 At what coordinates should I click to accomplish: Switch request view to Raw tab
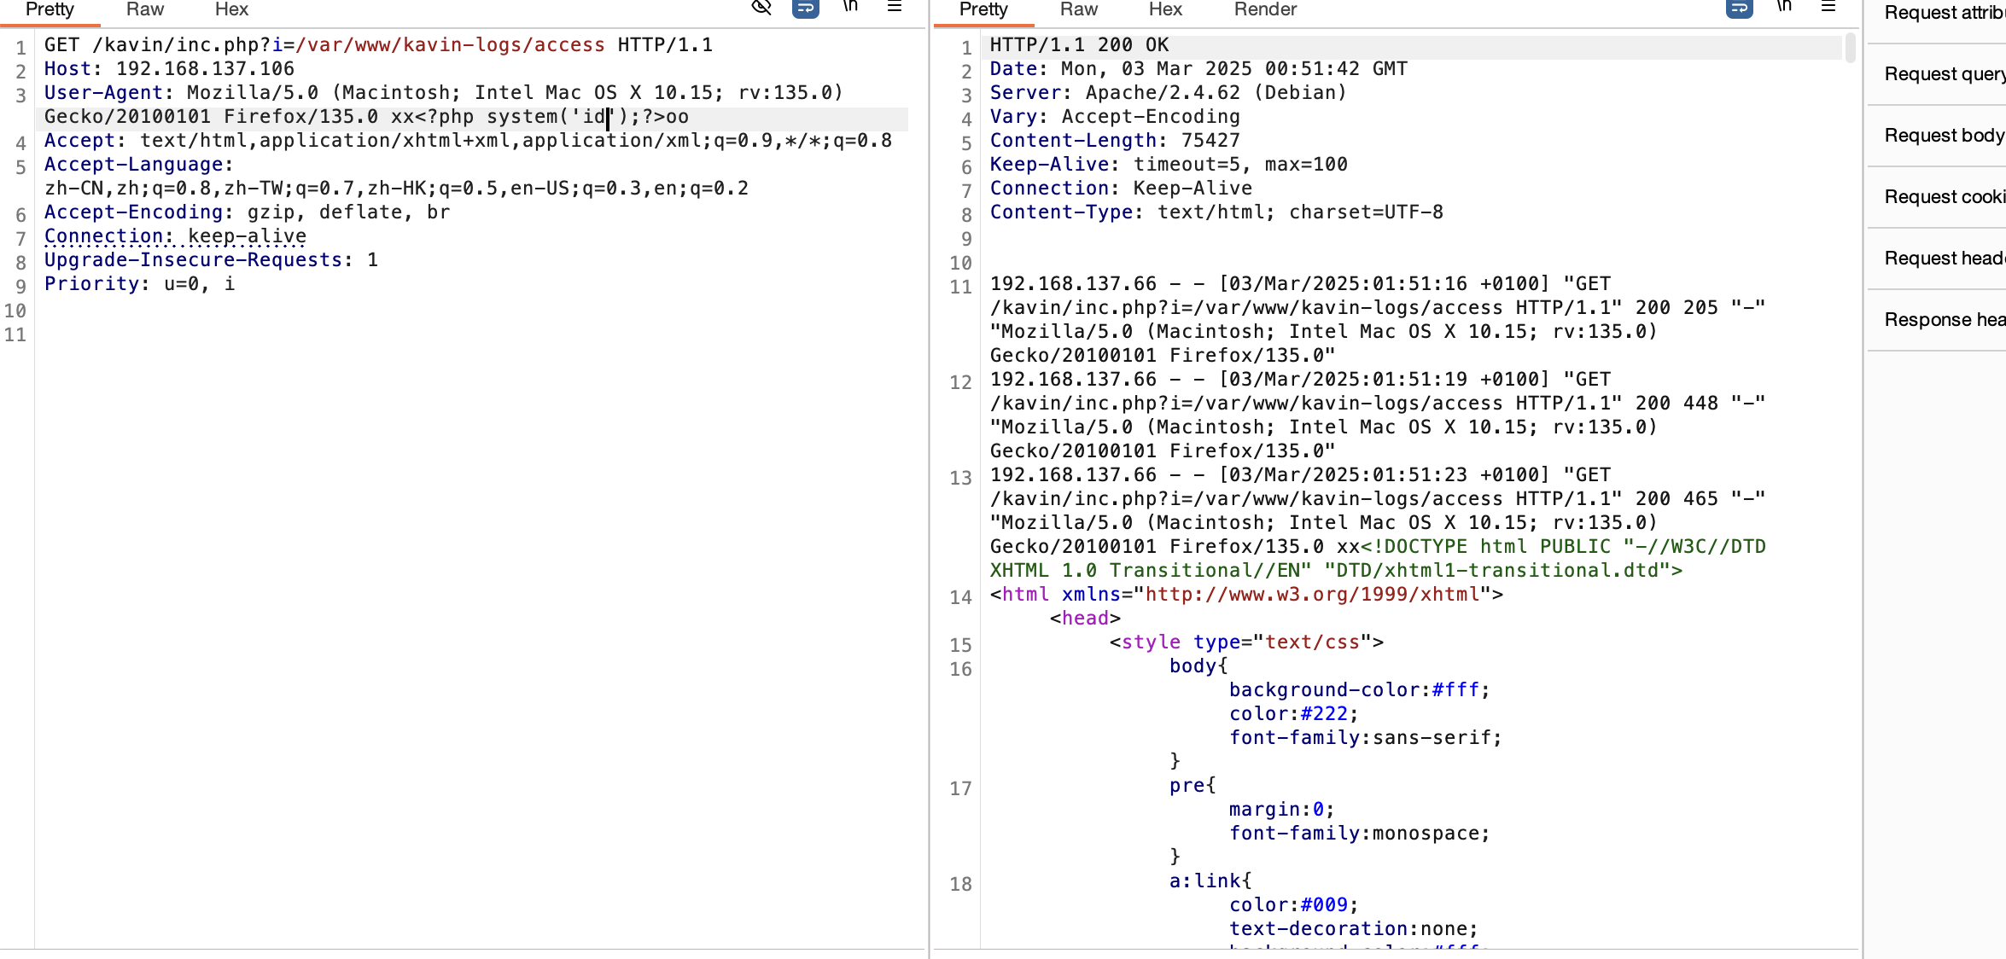pyautogui.click(x=144, y=9)
